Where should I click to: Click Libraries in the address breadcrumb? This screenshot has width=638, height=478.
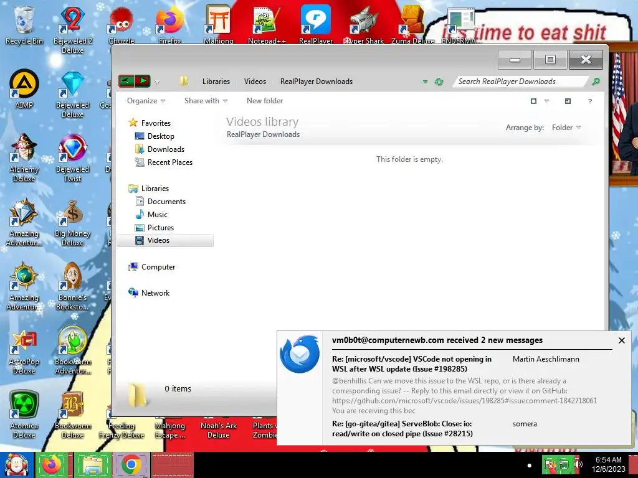coord(216,82)
